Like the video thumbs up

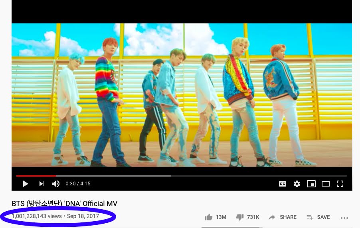[x=209, y=217]
